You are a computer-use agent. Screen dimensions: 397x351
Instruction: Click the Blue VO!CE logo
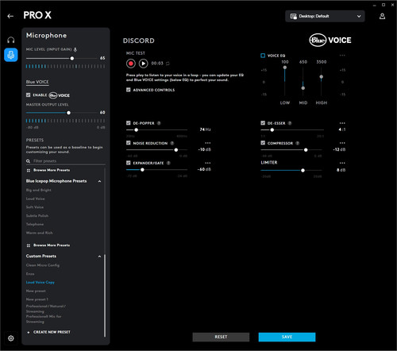(330, 40)
